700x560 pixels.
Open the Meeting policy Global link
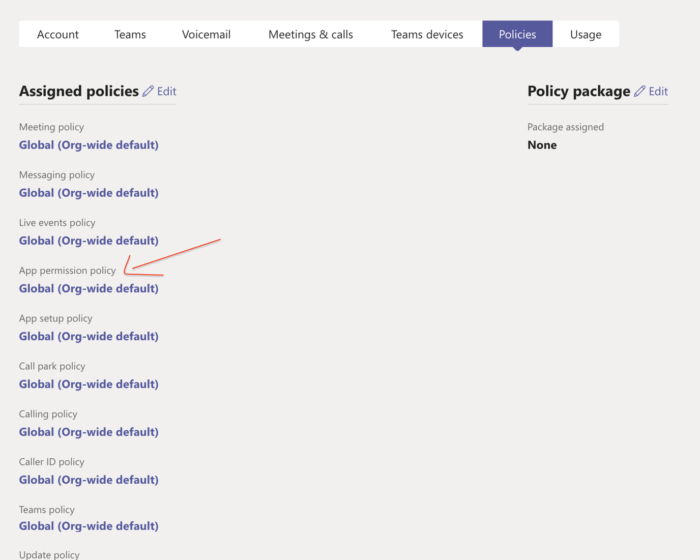[89, 144]
